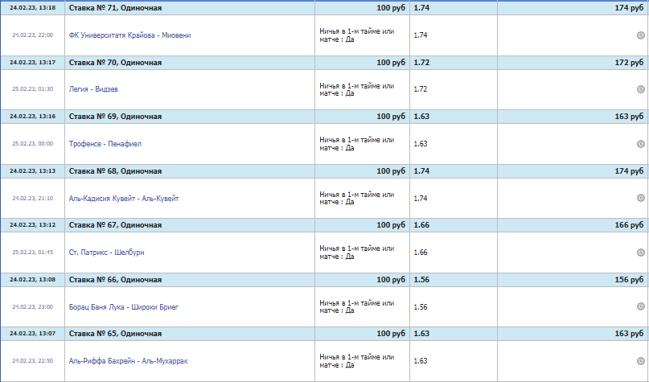649x382 pixels.
Task: Click the Ставка № 68, Одиночная header row
Action: [115, 170]
